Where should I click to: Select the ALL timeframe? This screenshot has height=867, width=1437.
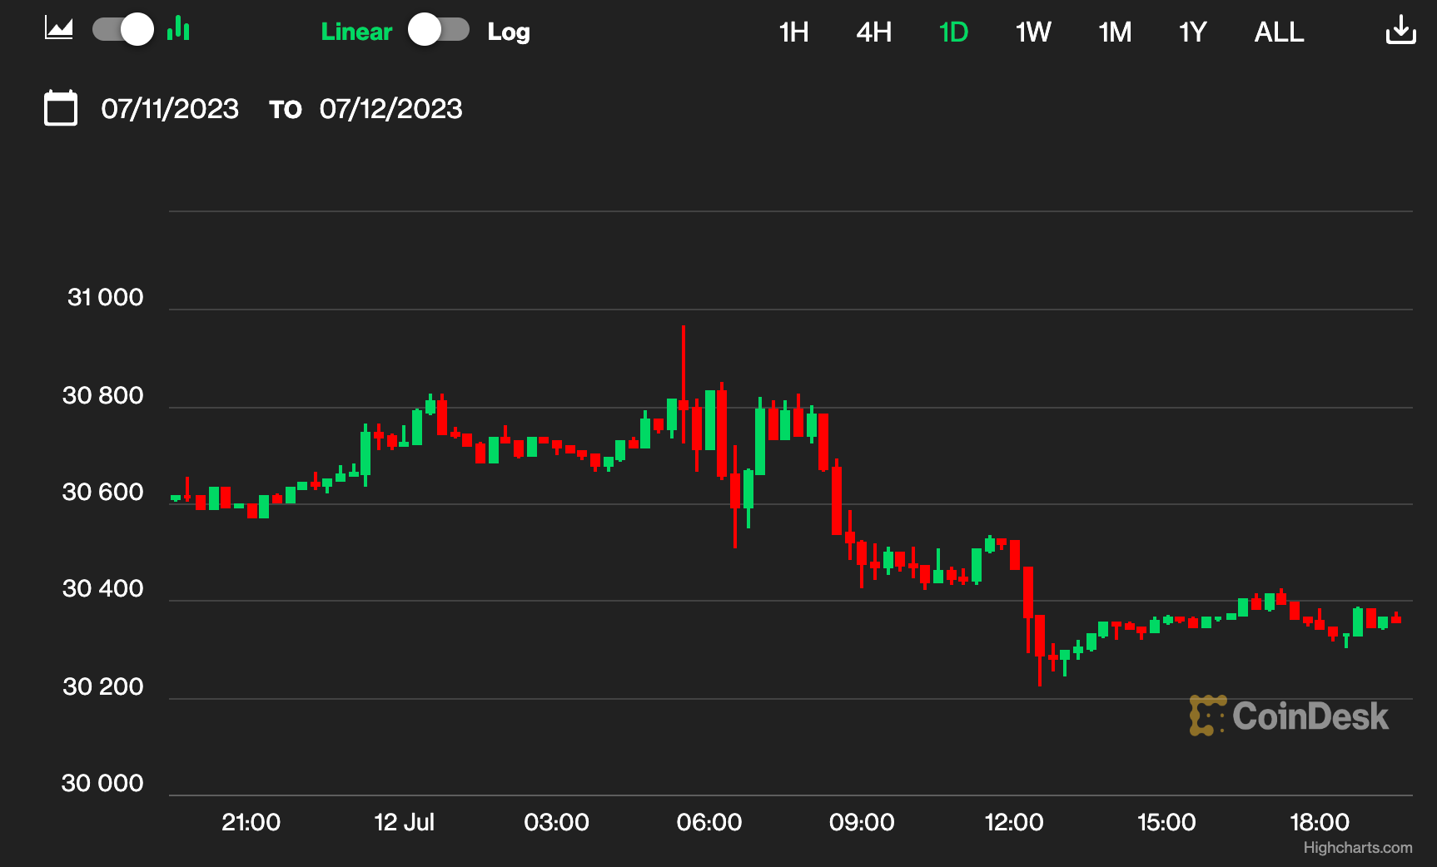click(1279, 32)
